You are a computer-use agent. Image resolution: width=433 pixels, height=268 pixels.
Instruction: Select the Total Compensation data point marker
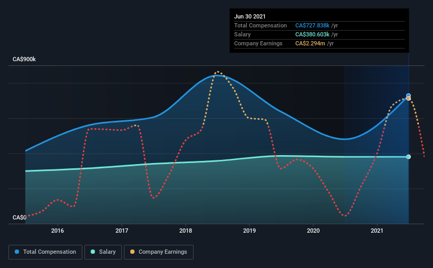point(408,95)
